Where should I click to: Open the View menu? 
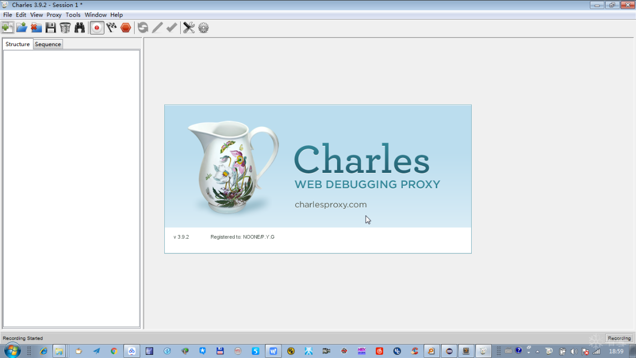click(x=37, y=15)
